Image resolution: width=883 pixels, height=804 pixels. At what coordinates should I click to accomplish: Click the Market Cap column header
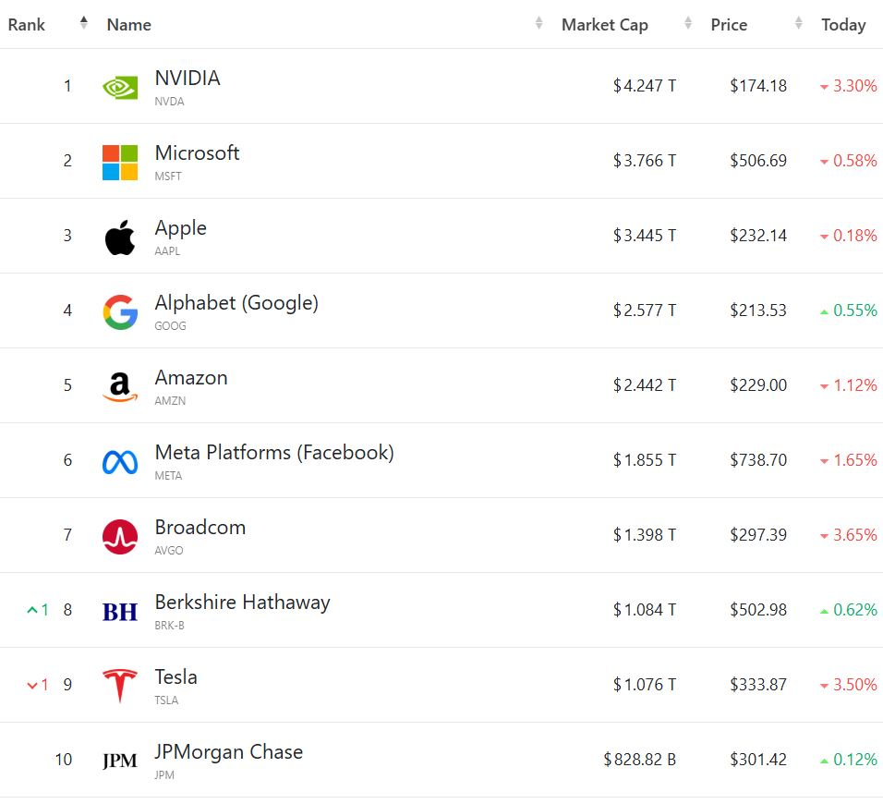[605, 25]
